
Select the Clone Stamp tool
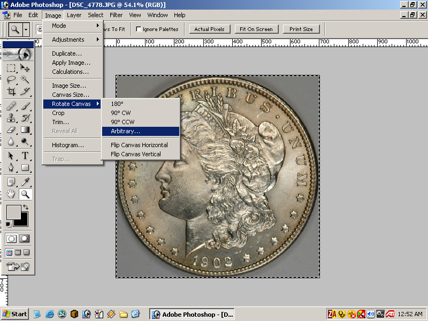[x=11, y=118]
